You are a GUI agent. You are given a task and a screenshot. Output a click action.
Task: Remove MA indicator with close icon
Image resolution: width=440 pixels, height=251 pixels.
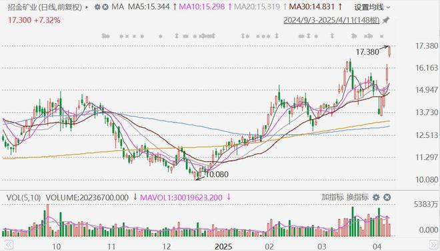click(105, 7)
